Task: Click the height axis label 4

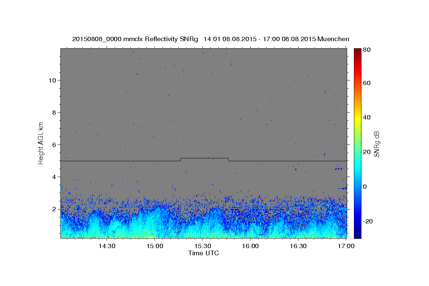Action: tap(54, 177)
